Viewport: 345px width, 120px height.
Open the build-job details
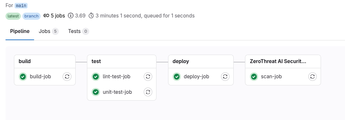pyautogui.click(x=40, y=77)
